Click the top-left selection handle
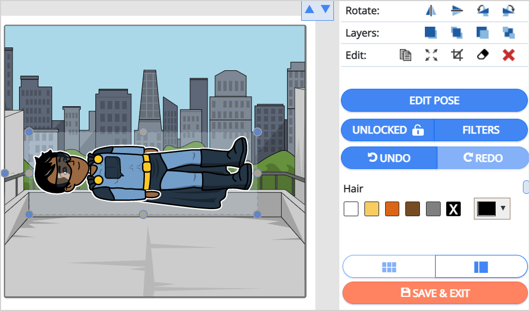530x311 pixels. point(29,132)
